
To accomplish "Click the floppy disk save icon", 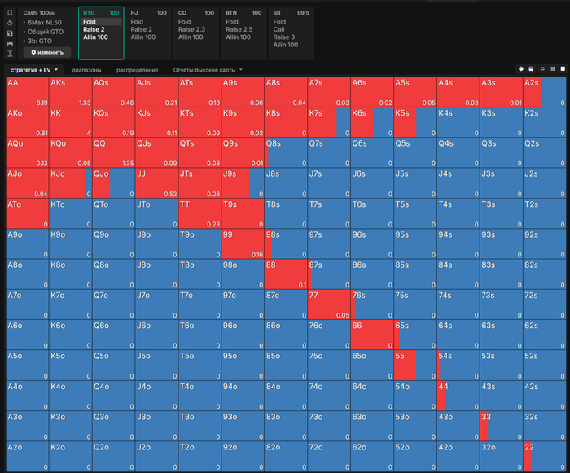I will pyautogui.click(x=10, y=33).
